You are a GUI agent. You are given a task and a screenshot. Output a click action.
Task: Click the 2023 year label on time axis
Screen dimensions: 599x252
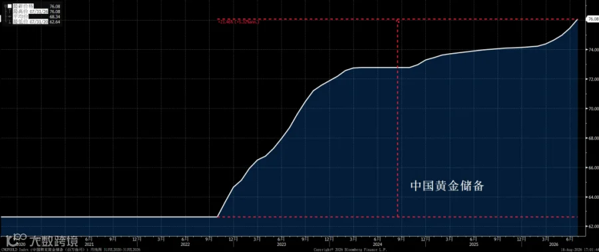tap(281, 243)
